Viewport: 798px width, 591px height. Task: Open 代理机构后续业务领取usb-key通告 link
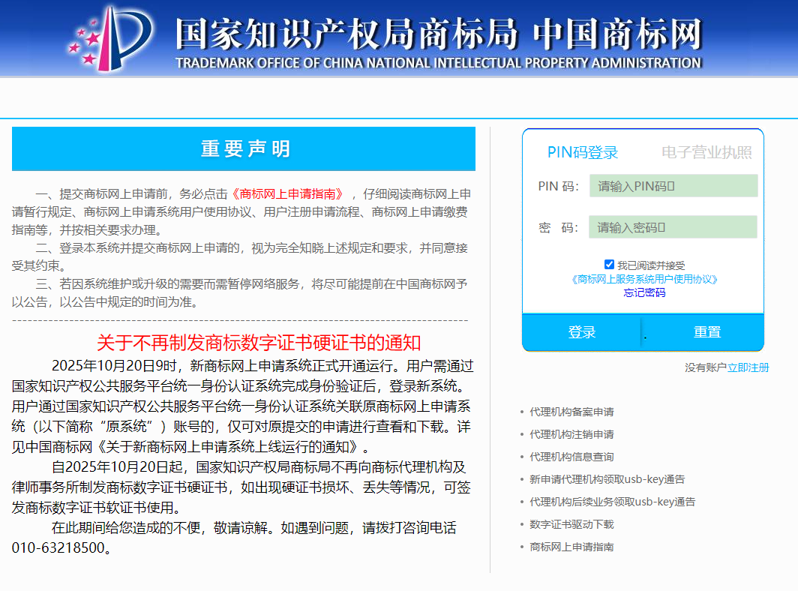[612, 502]
